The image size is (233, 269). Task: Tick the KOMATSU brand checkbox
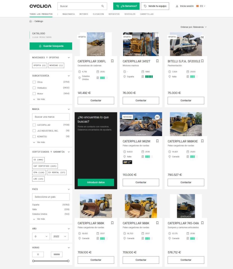(x=34, y=137)
